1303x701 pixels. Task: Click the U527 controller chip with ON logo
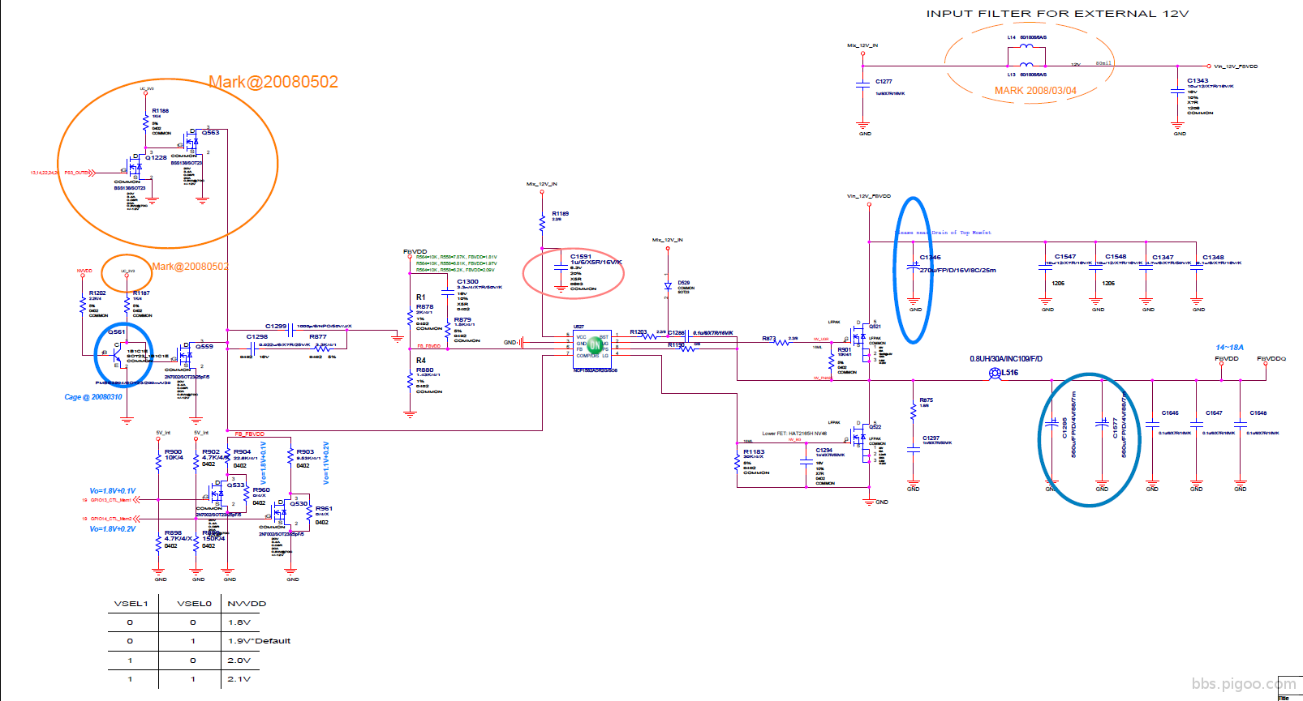(x=592, y=348)
